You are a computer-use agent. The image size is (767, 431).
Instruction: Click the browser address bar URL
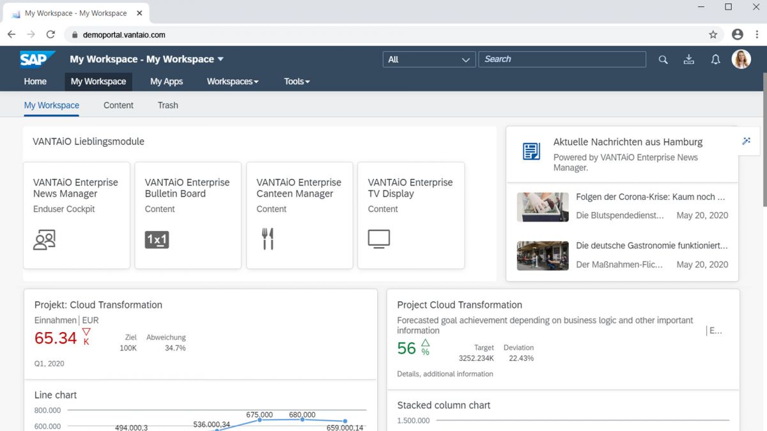(124, 35)
